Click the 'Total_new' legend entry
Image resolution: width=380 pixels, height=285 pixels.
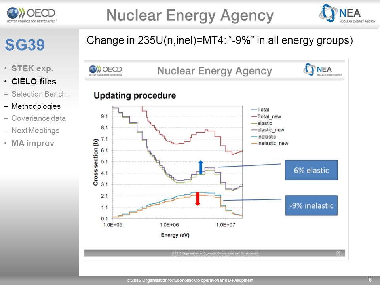click(266, 116)
